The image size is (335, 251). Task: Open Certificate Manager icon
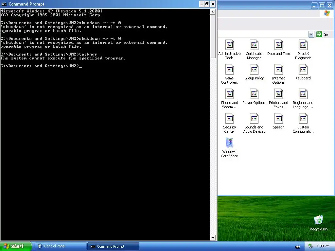tap(254, 50)
